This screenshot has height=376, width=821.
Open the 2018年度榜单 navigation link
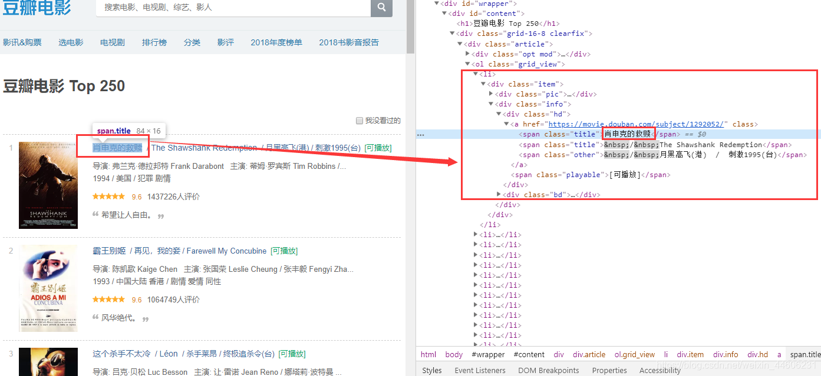tap(276, 42)
